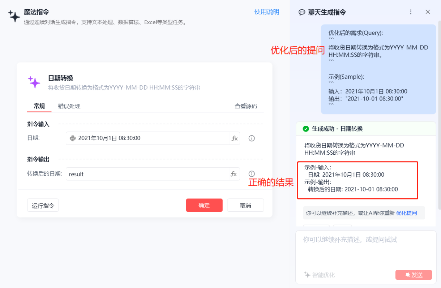Click the Python icon in 日期 field
Screen dimensions: 441x288
tap(73, 138)
